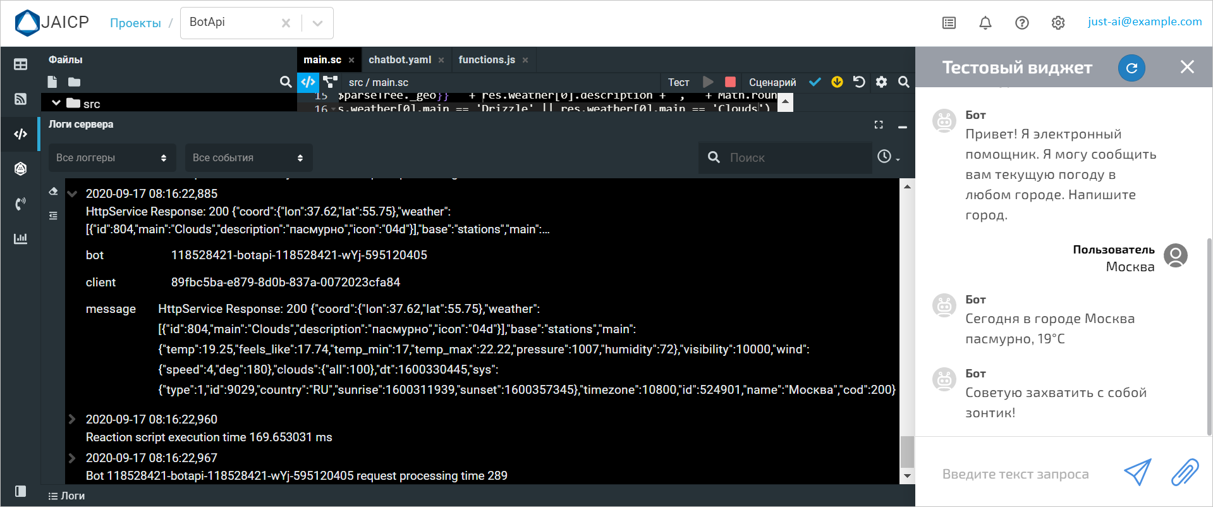
Task: Open the help question mark icon
Action: (1021, 23)
